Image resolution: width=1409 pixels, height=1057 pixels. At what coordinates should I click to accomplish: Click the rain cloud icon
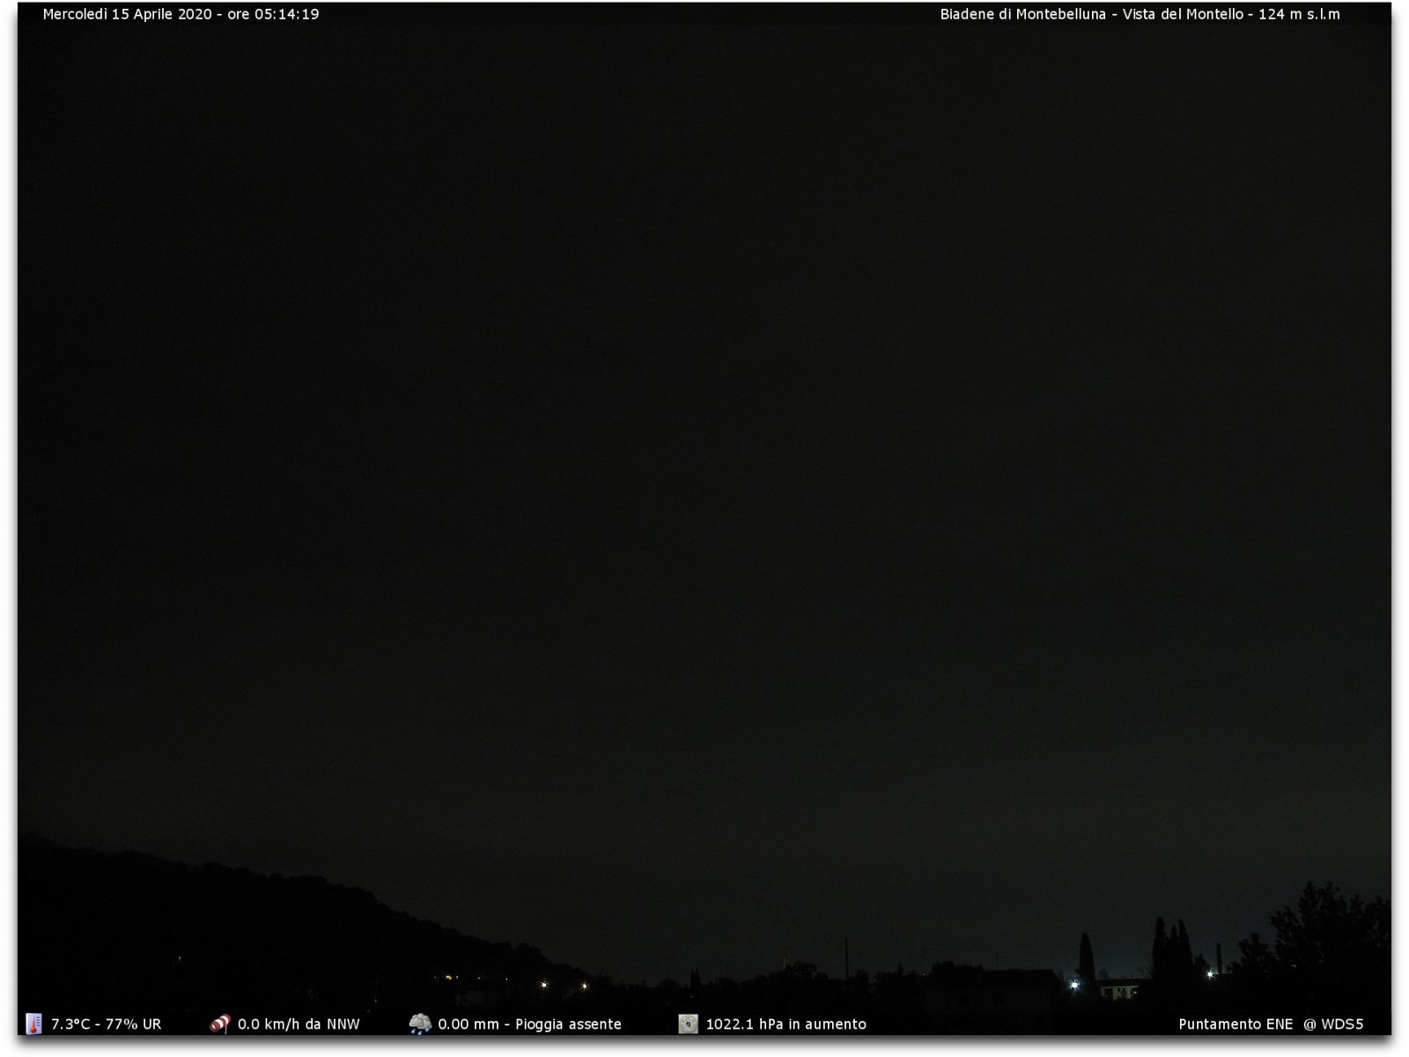click(420, 1024)
